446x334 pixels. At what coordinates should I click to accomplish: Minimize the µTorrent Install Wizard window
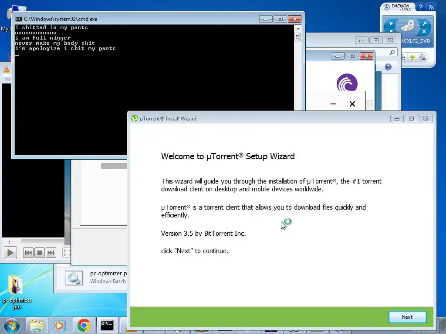point(397,119)
